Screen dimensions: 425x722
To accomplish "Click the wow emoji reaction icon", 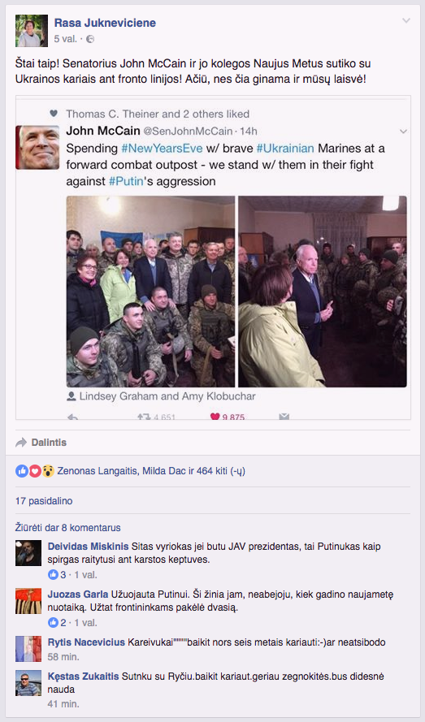I will [x=48, y=471].
